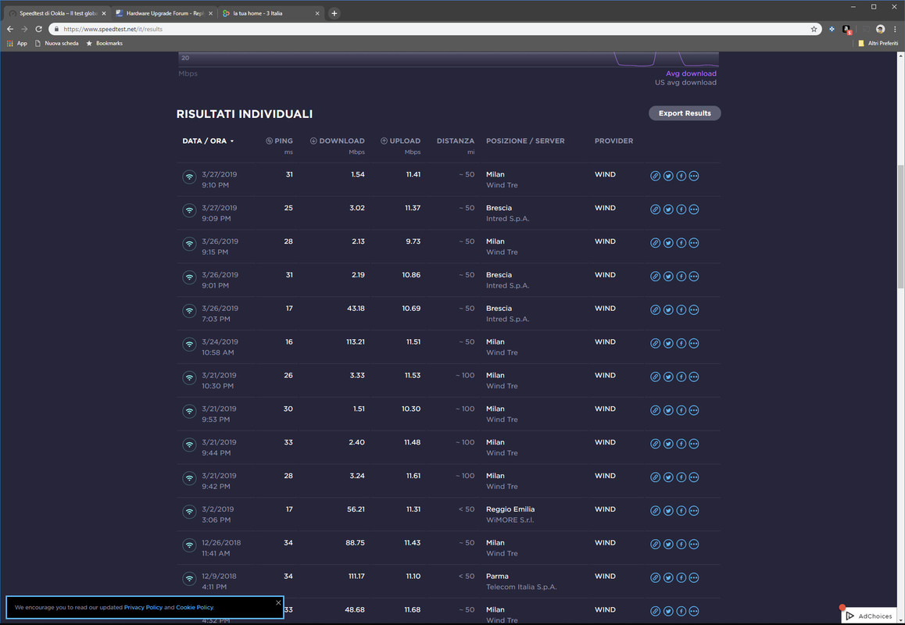The width and height of the screenshot is (905, 625).
Task: Click Wi-Fi icon of 3/2/2019 3:06 PM row
Action: 189,512
